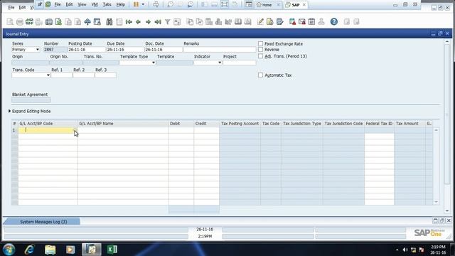This screenshot has width=455, height=256.
Task: Go to the Next Record arrow
Action: (149, 22)
